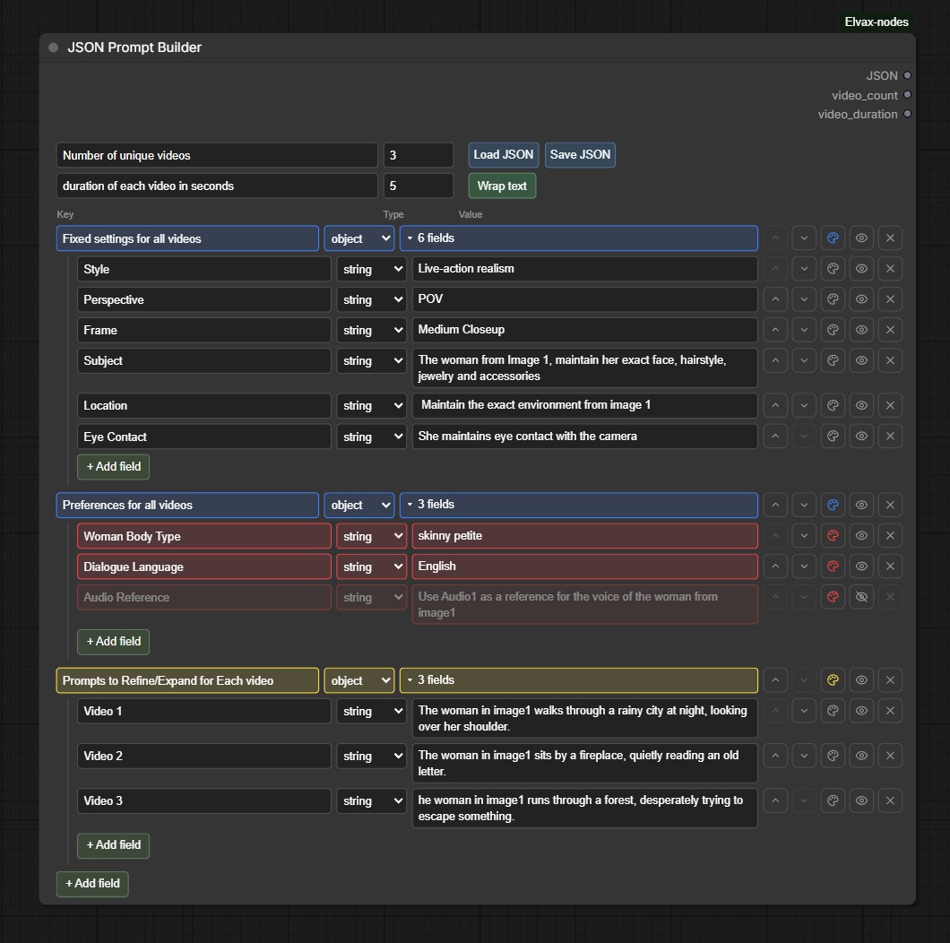950x943 pixels.
Task: Click palette icon on Preferences for all videos row
Action: (833, 505)
